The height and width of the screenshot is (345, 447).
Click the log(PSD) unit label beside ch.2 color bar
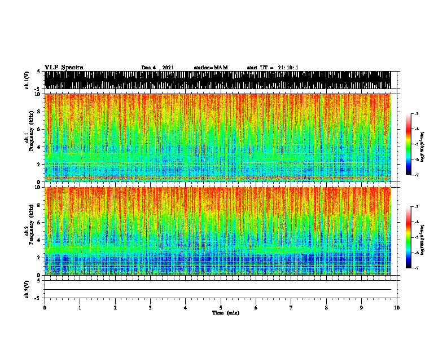coord(422,240)
